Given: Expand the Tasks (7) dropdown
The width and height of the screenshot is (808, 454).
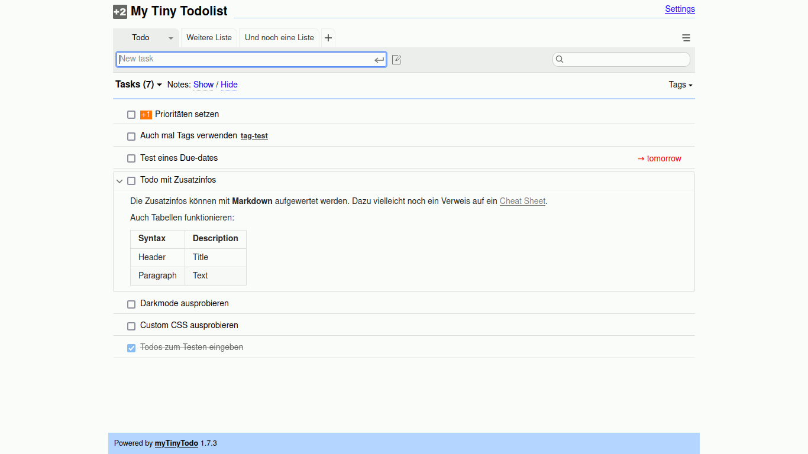Looking at the screenshot, I should point(159,85).
